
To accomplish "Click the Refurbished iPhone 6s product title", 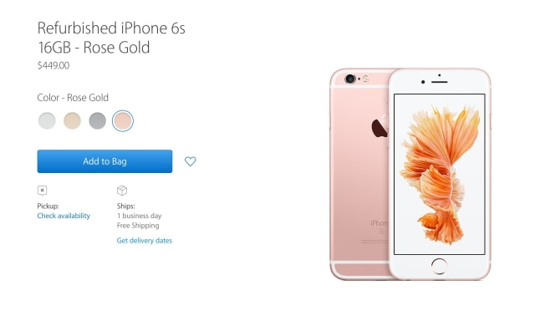I will coord(111,38).
